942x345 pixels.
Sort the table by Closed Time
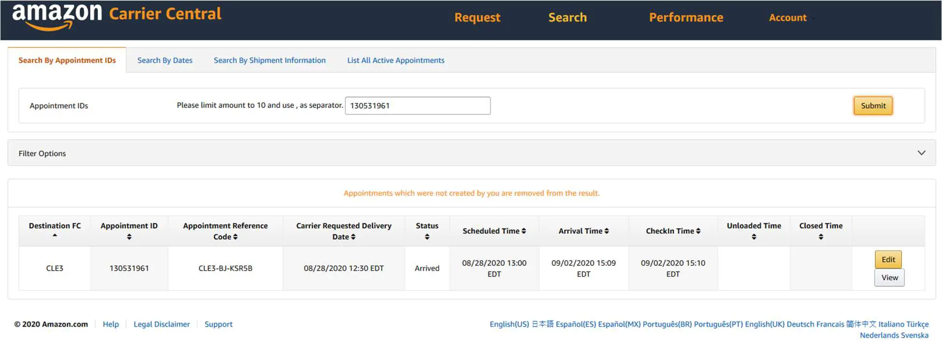click(820, 236)
